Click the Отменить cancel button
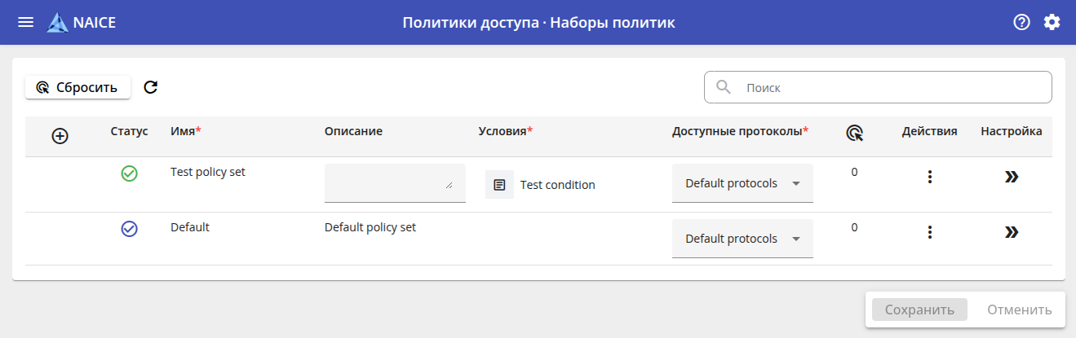 [1019, 309]
